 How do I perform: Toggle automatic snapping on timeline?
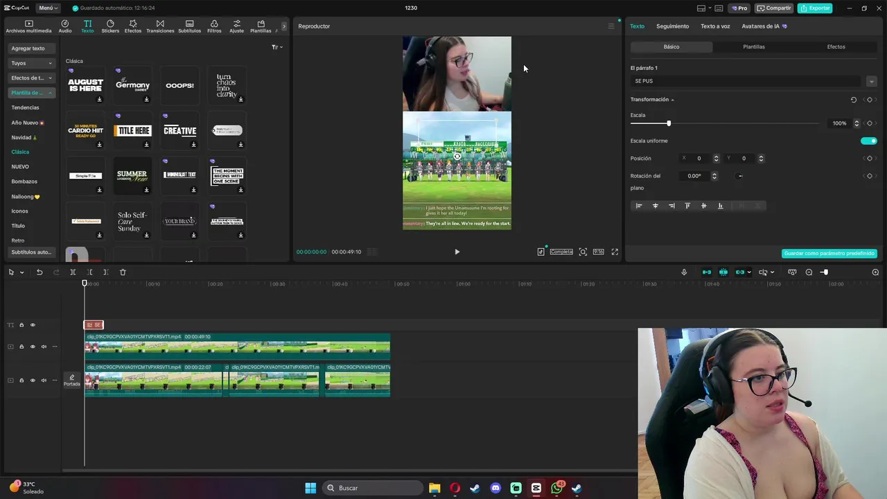coord(723,272)
